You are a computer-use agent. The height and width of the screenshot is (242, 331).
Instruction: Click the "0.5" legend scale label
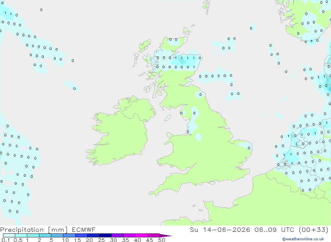point(18,240)
